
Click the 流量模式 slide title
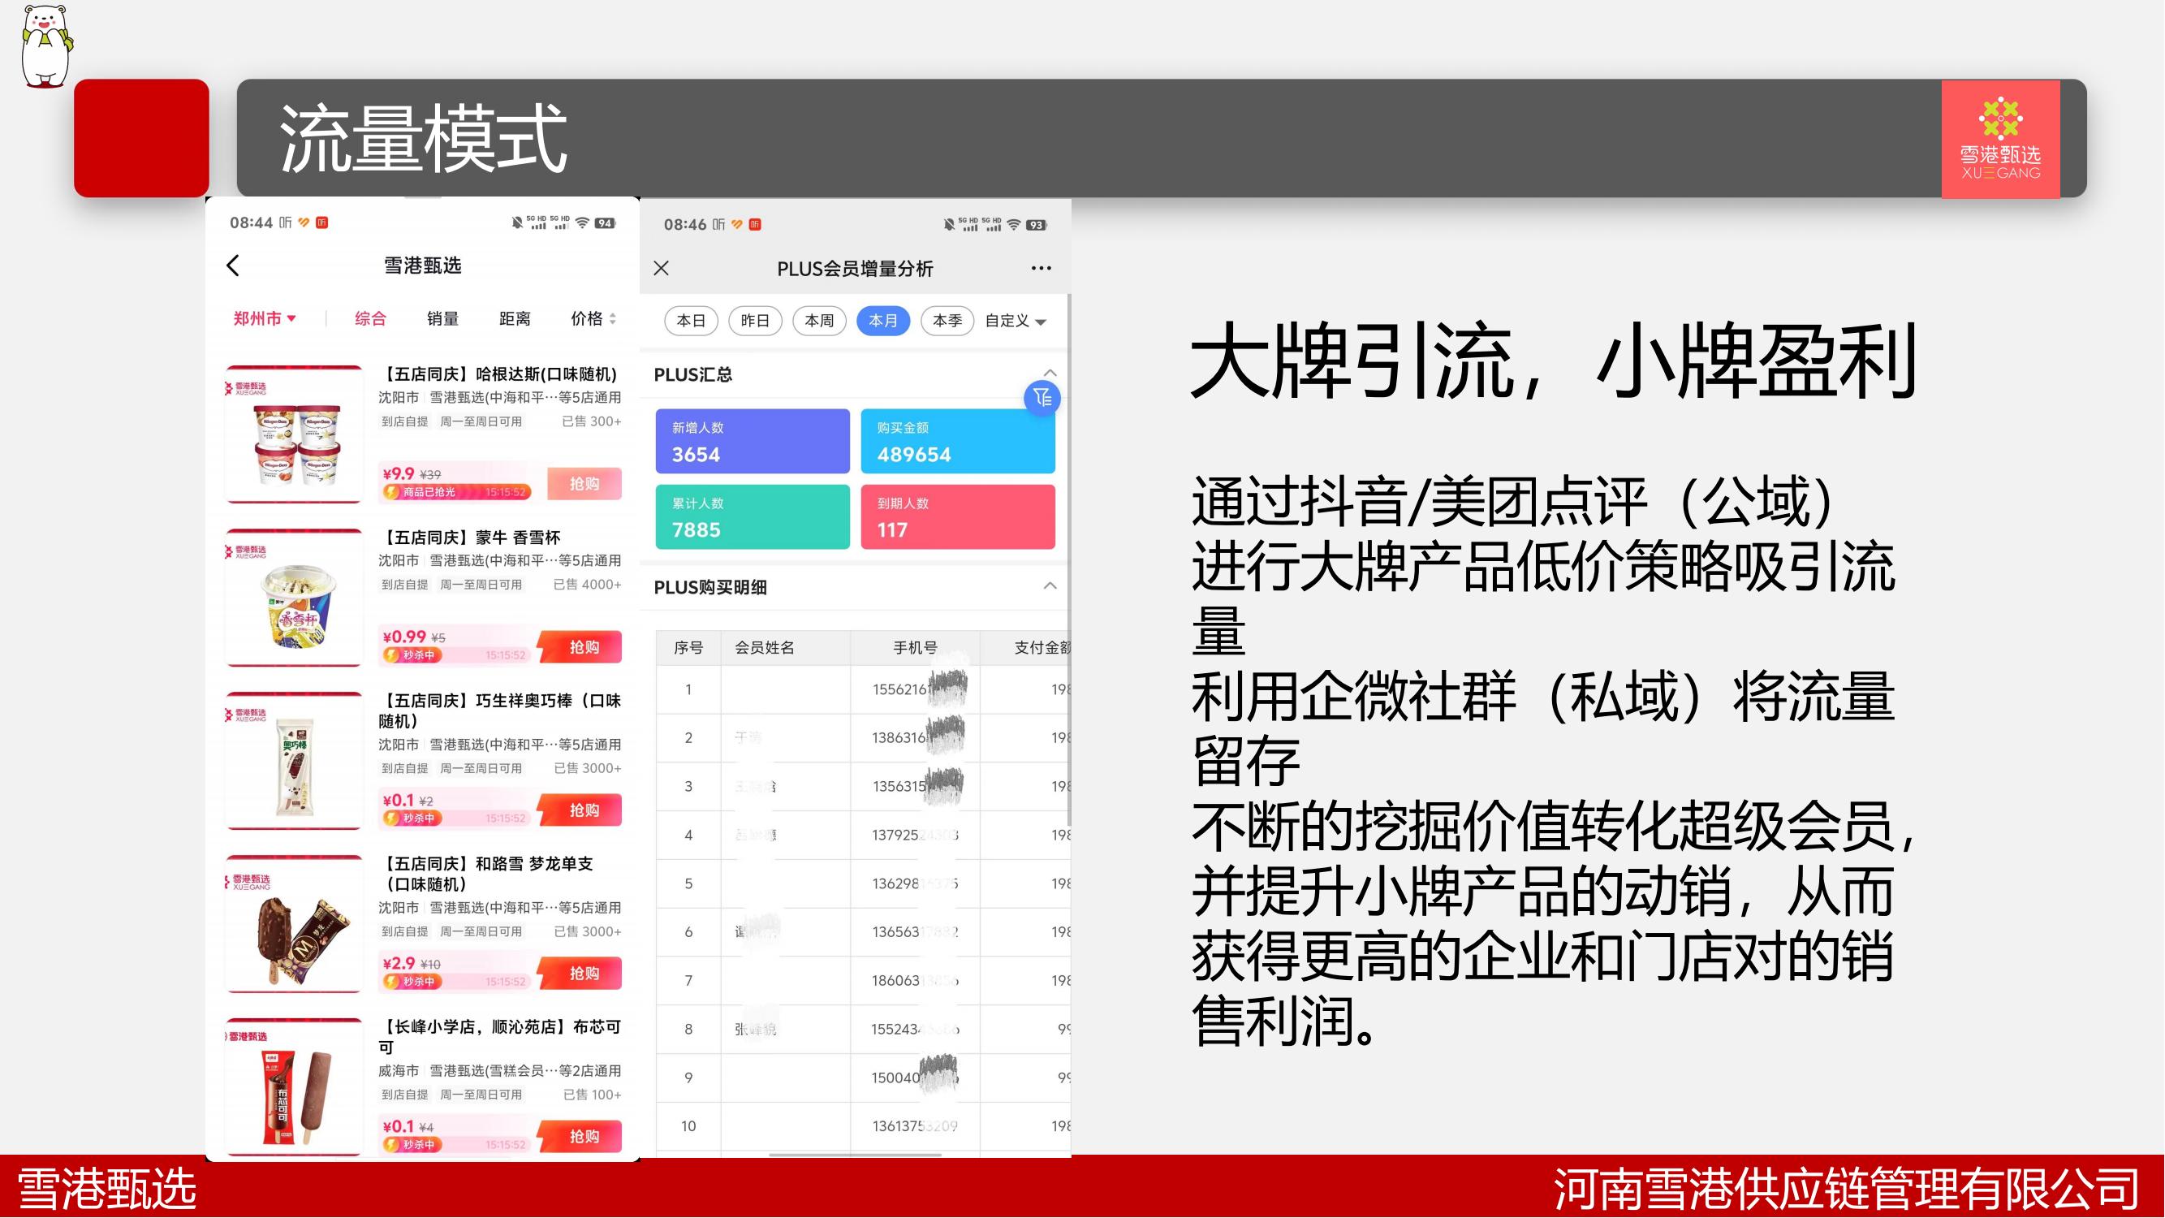[423, 139]
